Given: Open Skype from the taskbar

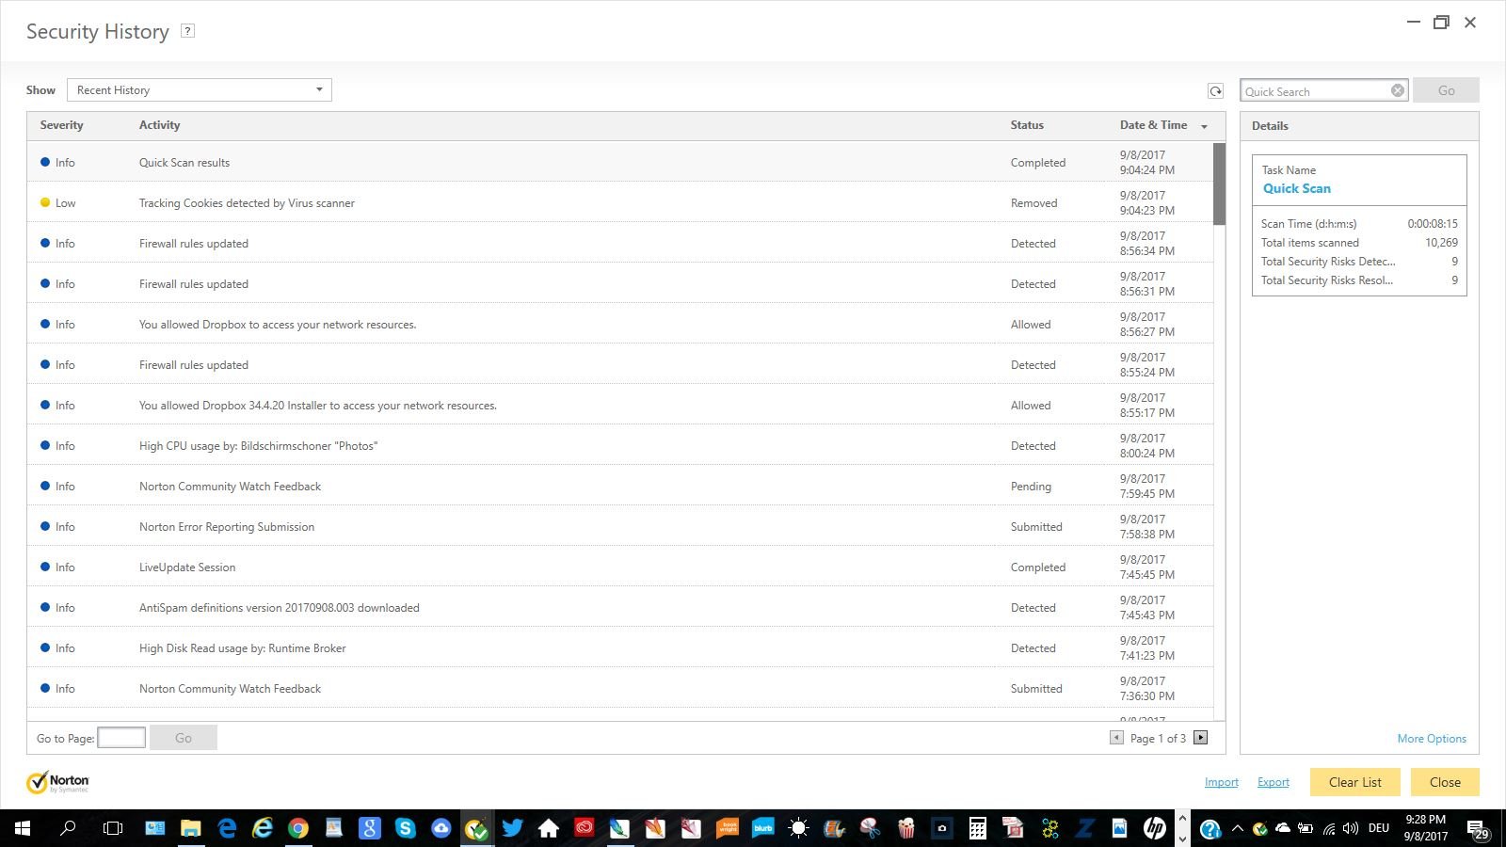Looking at the screenshot, I should [x=406, y=828].
